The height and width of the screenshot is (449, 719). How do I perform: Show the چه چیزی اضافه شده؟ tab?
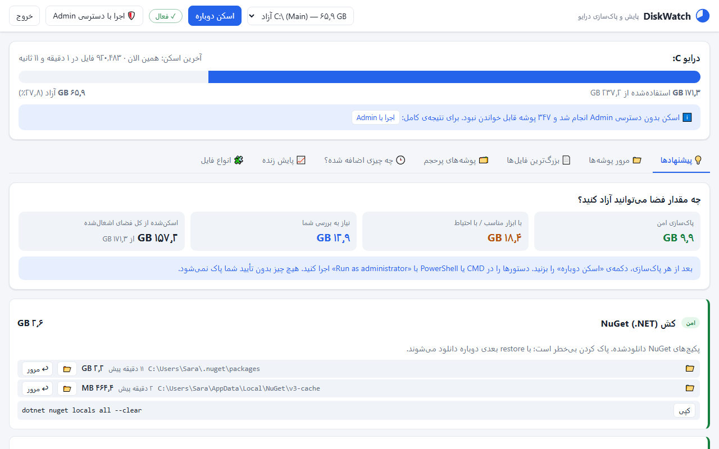click(365, 161)
